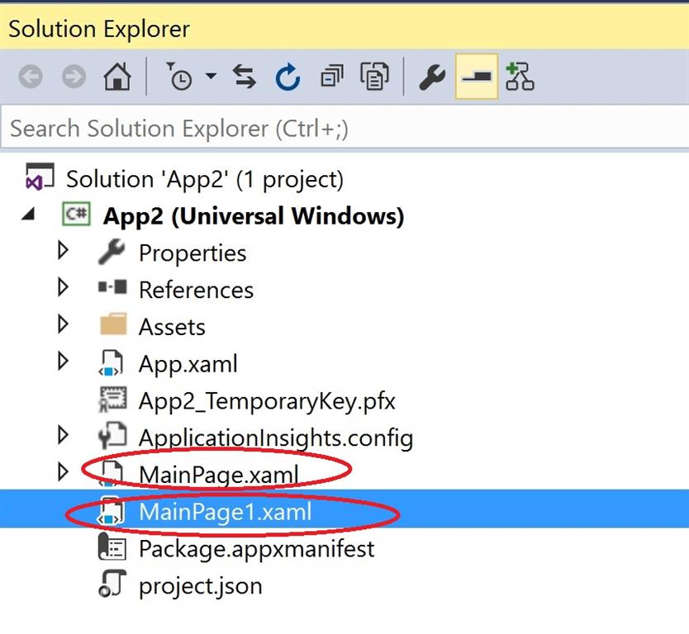
Task: Expand the Assets folder
Action: [64, 324]
